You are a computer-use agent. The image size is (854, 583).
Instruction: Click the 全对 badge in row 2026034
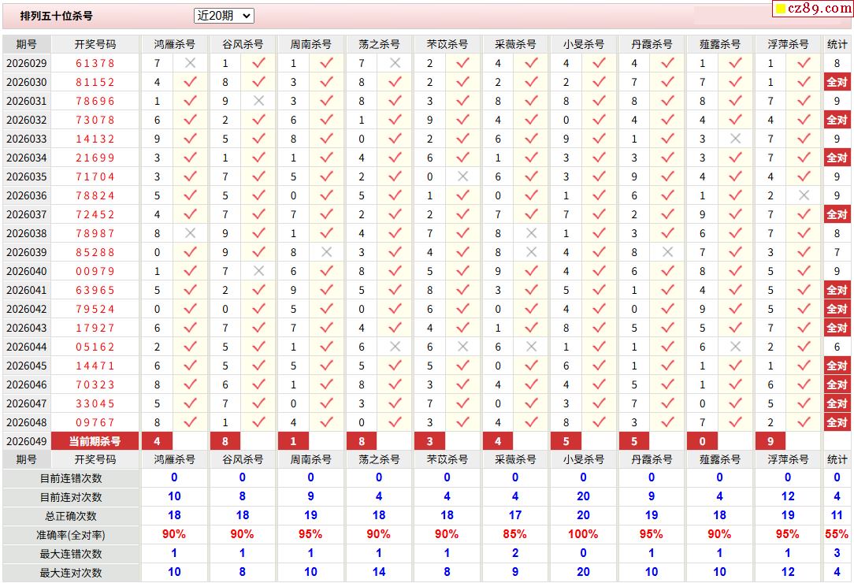pyautogui.click(x=837, y=158)
